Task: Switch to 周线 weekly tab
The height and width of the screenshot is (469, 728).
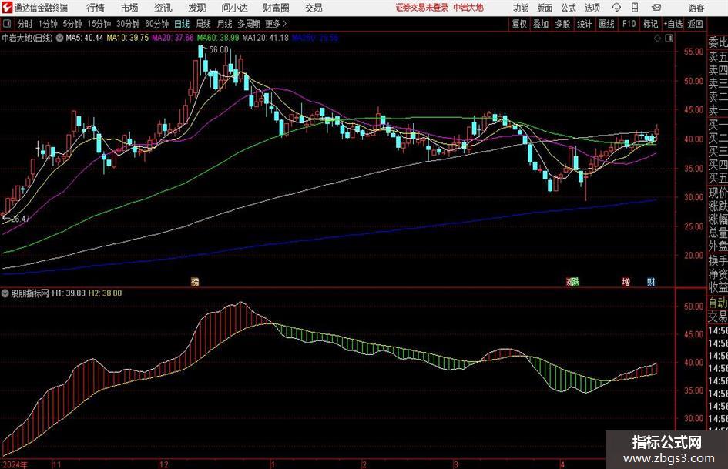Action: 203,24
